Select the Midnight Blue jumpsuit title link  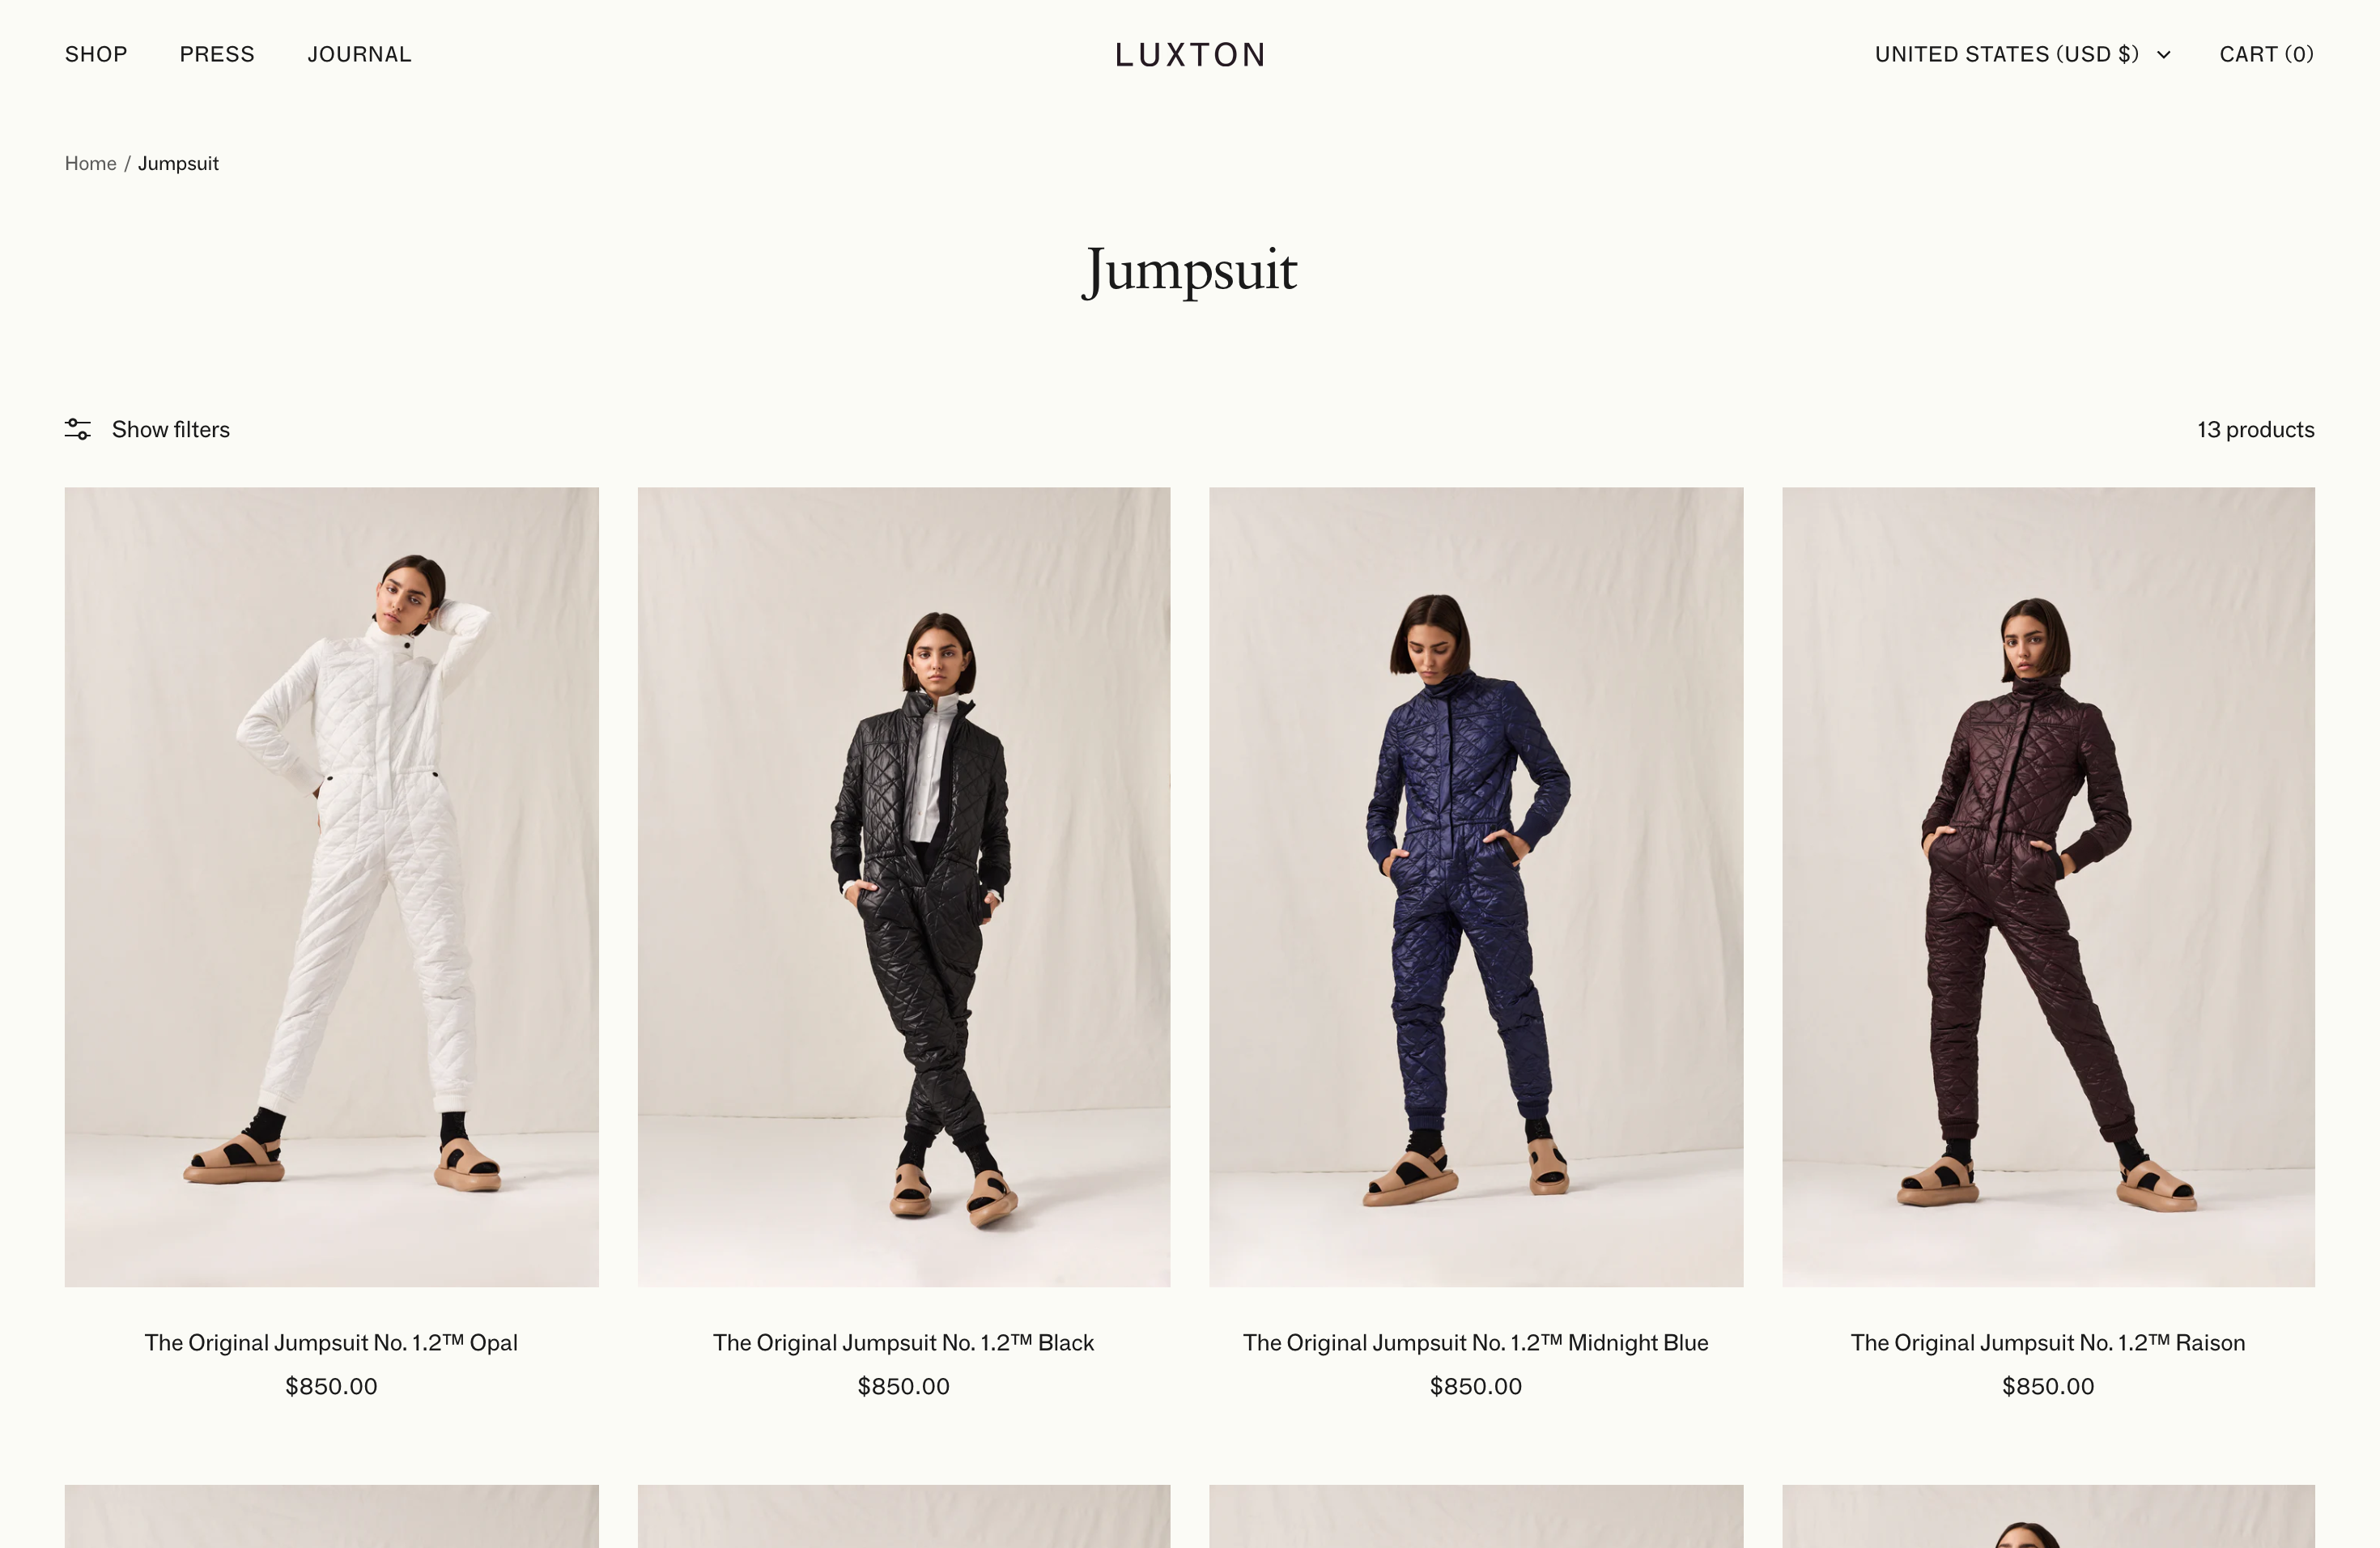1476,1342
